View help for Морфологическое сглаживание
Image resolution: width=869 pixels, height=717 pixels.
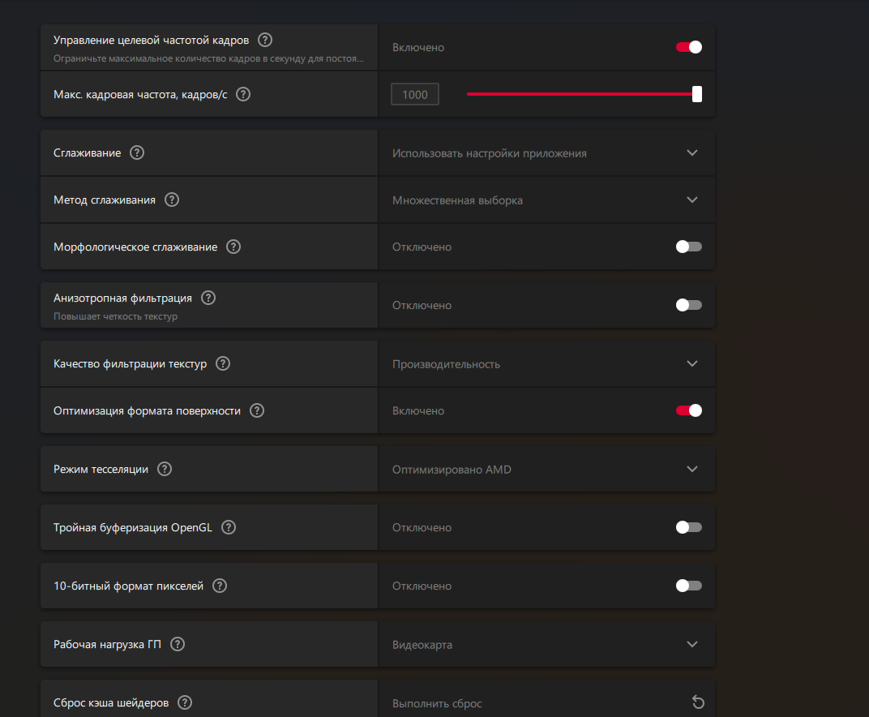click(x=233, y=247)
